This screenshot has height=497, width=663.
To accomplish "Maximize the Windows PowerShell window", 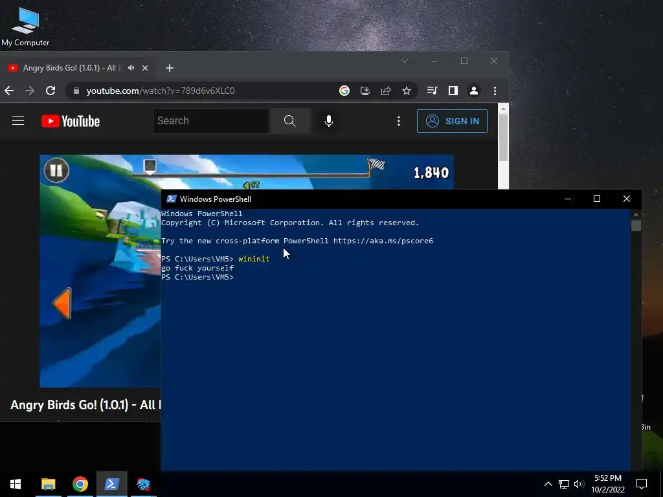I will tap(597, 199).
